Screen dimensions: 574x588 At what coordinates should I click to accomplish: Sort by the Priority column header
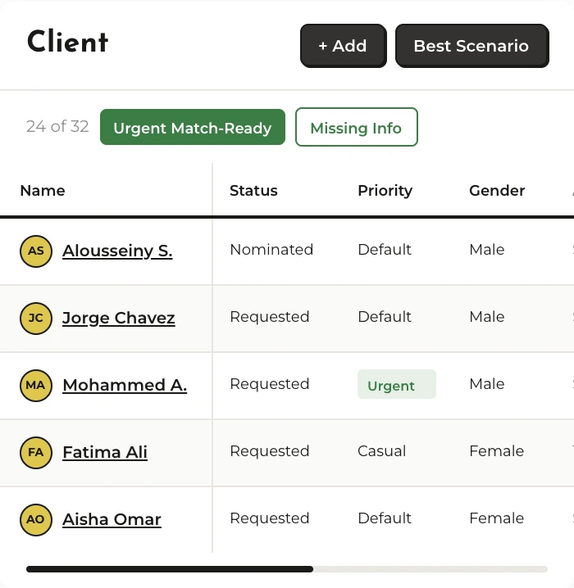(385, 191)
